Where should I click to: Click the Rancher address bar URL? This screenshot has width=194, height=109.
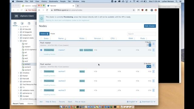pos(68,10)
